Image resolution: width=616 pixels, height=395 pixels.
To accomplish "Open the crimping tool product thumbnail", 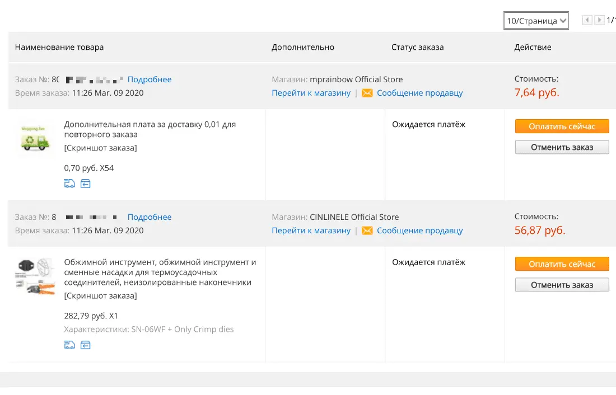I will 35,276.
